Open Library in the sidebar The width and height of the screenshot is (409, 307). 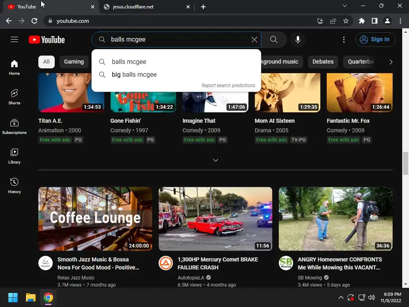(14, 156)
